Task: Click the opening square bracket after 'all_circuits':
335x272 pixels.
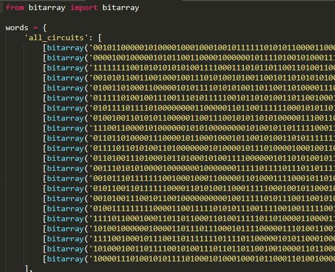Action: point(100,38)
